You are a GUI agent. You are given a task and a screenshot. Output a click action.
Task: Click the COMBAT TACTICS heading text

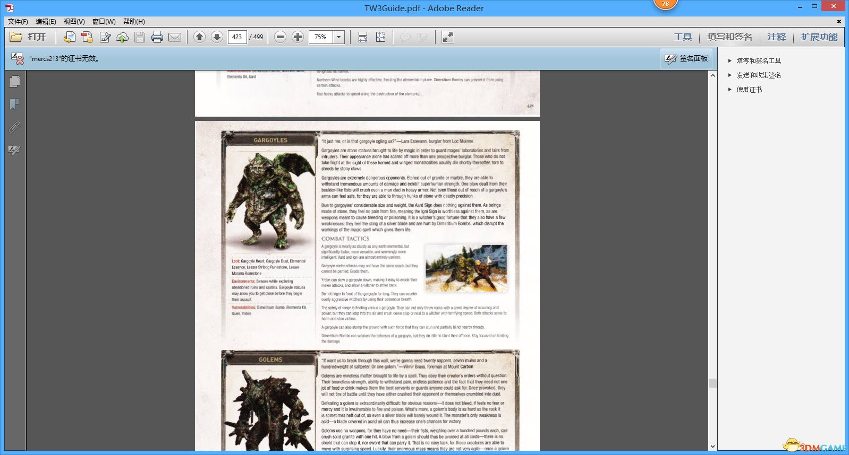point(345,239)
